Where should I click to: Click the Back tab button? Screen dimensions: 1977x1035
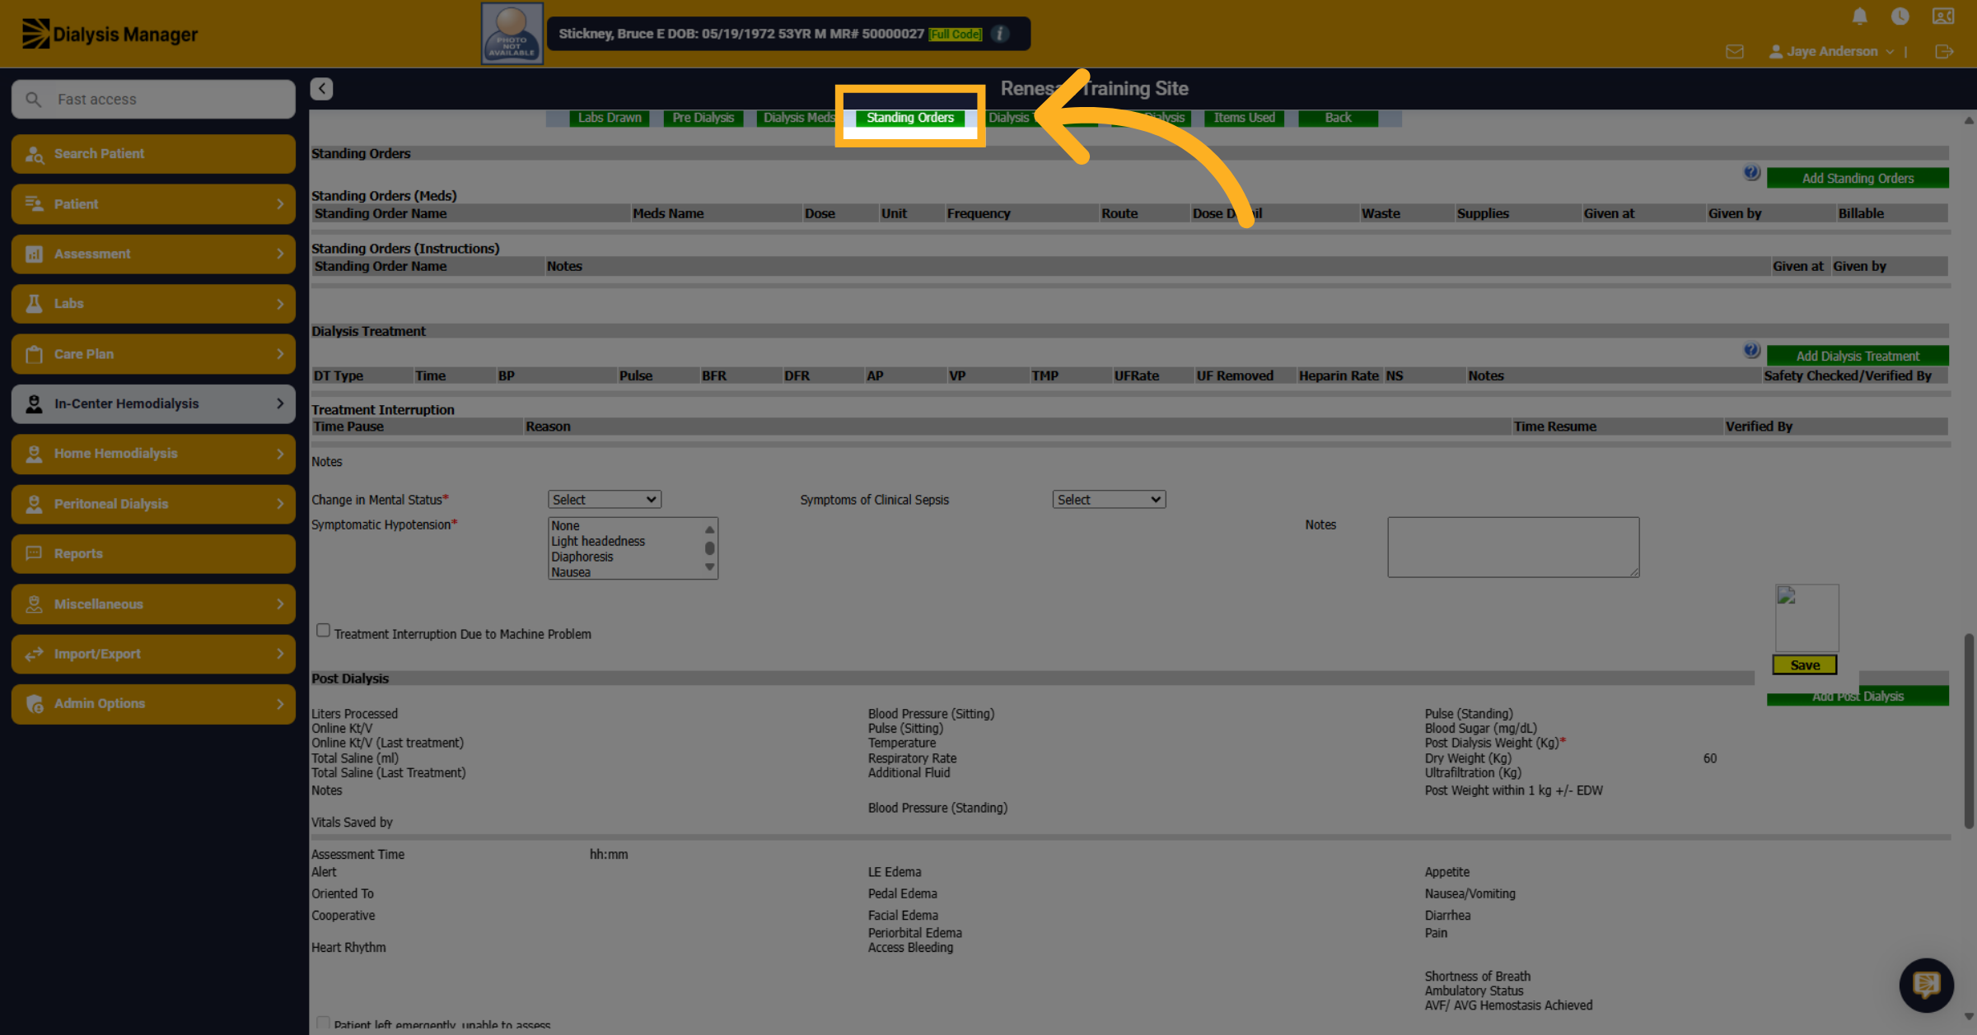1338,118
